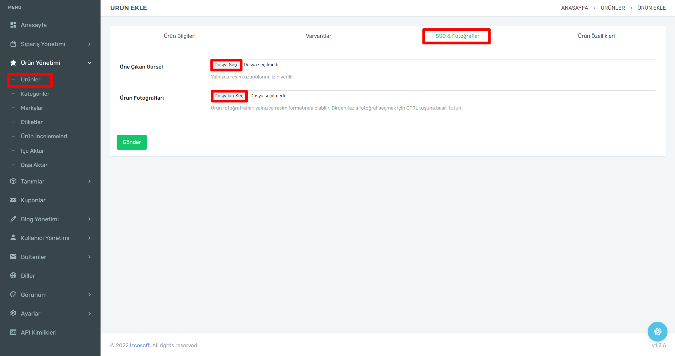Expand the Tanımlar submenu arrow
The image size is (675, 356).
tap(90, 181)
